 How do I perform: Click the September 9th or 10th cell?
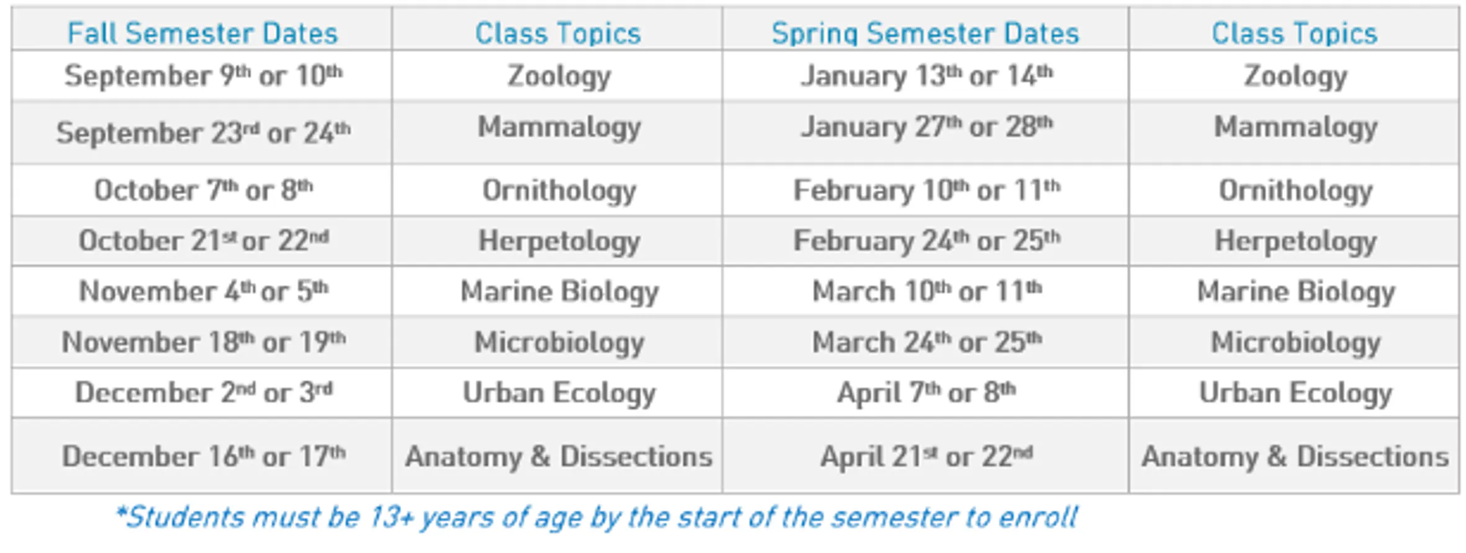tap(203, 76)
